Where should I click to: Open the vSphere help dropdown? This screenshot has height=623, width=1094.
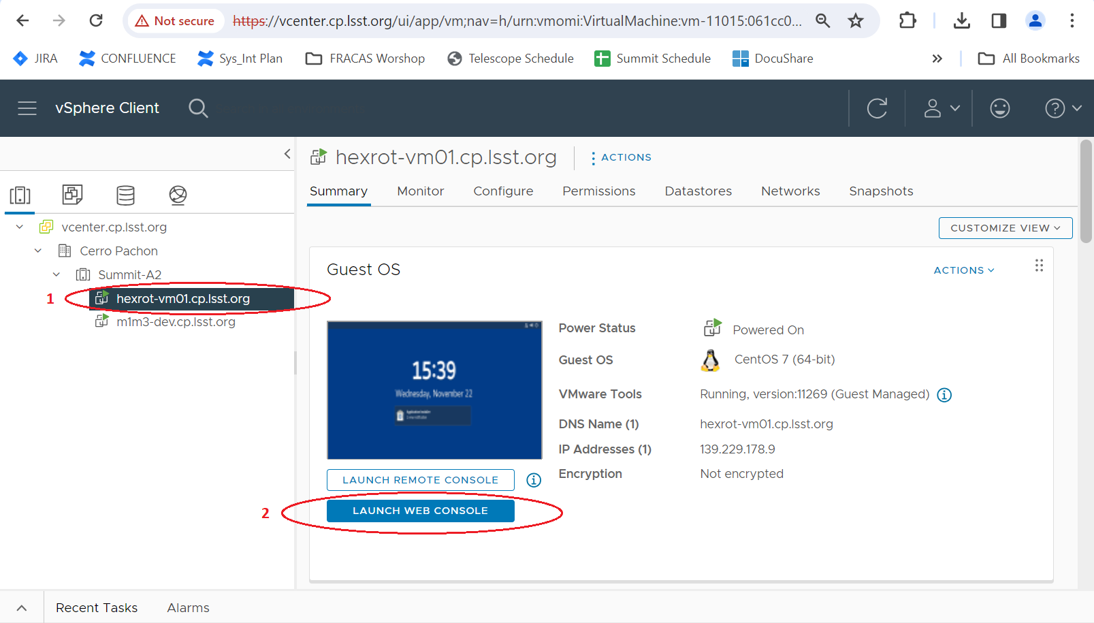(x=1063, y=108)
